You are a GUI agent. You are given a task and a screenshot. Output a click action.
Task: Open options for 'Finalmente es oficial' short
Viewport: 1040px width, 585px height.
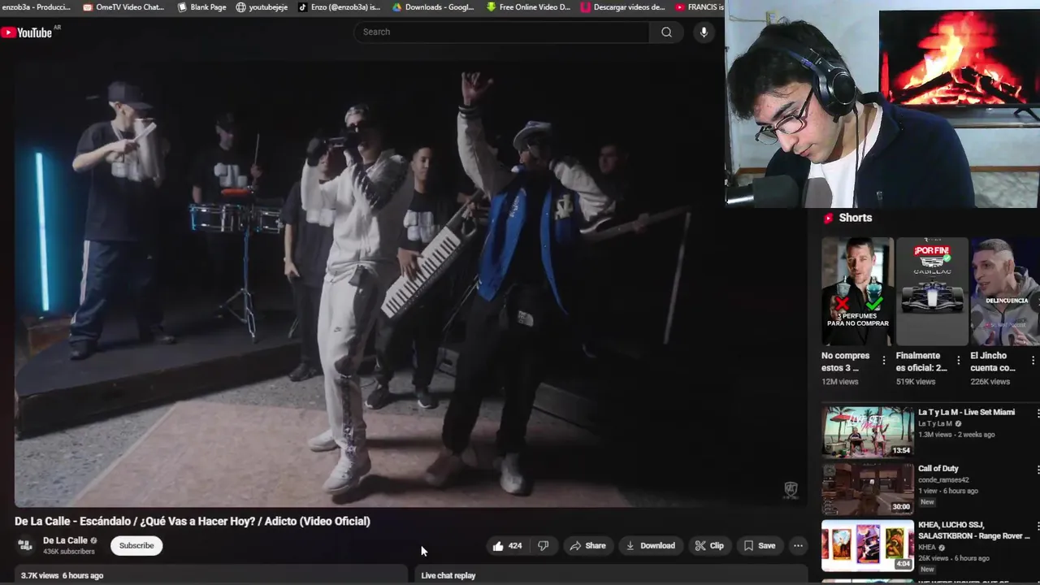pos(959,361)
